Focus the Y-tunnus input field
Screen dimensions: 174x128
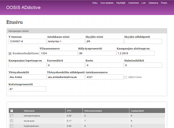point(27,41)
